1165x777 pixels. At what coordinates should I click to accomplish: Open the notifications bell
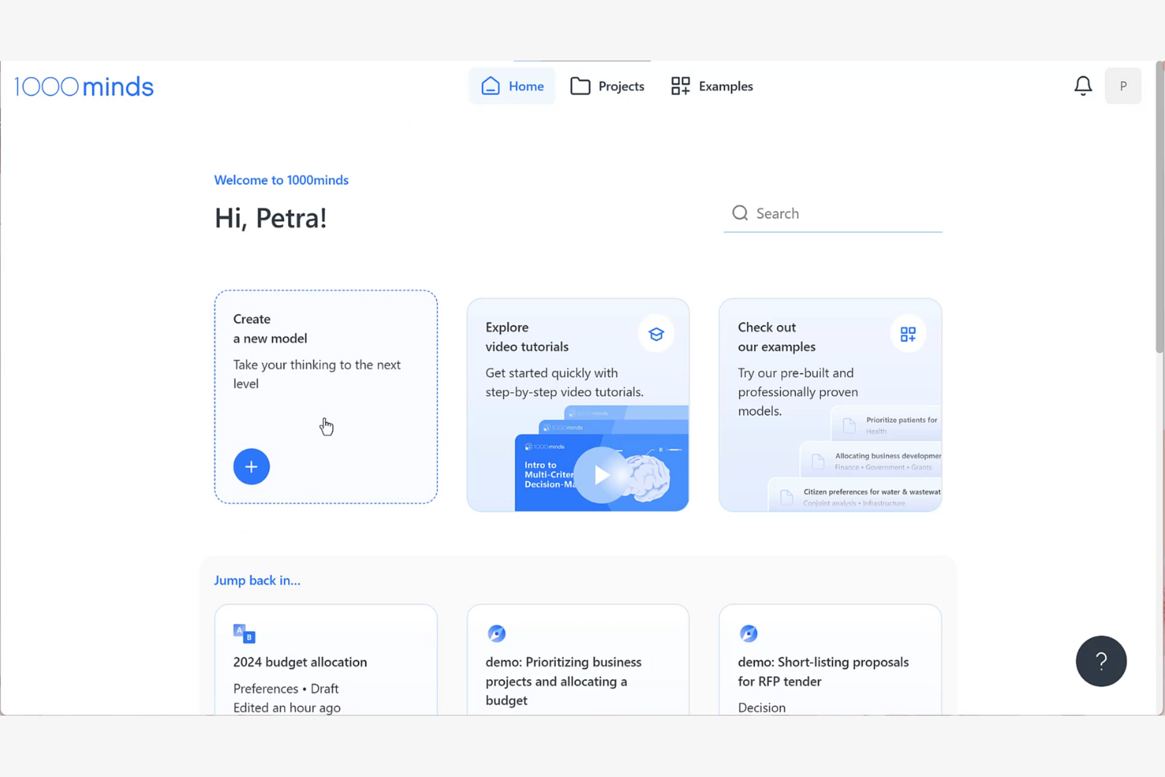1082,86
